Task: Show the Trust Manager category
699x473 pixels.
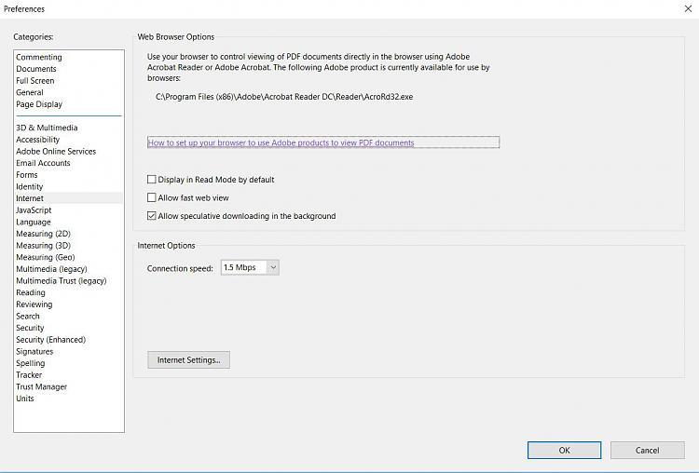Action: [x=41, y=387]
